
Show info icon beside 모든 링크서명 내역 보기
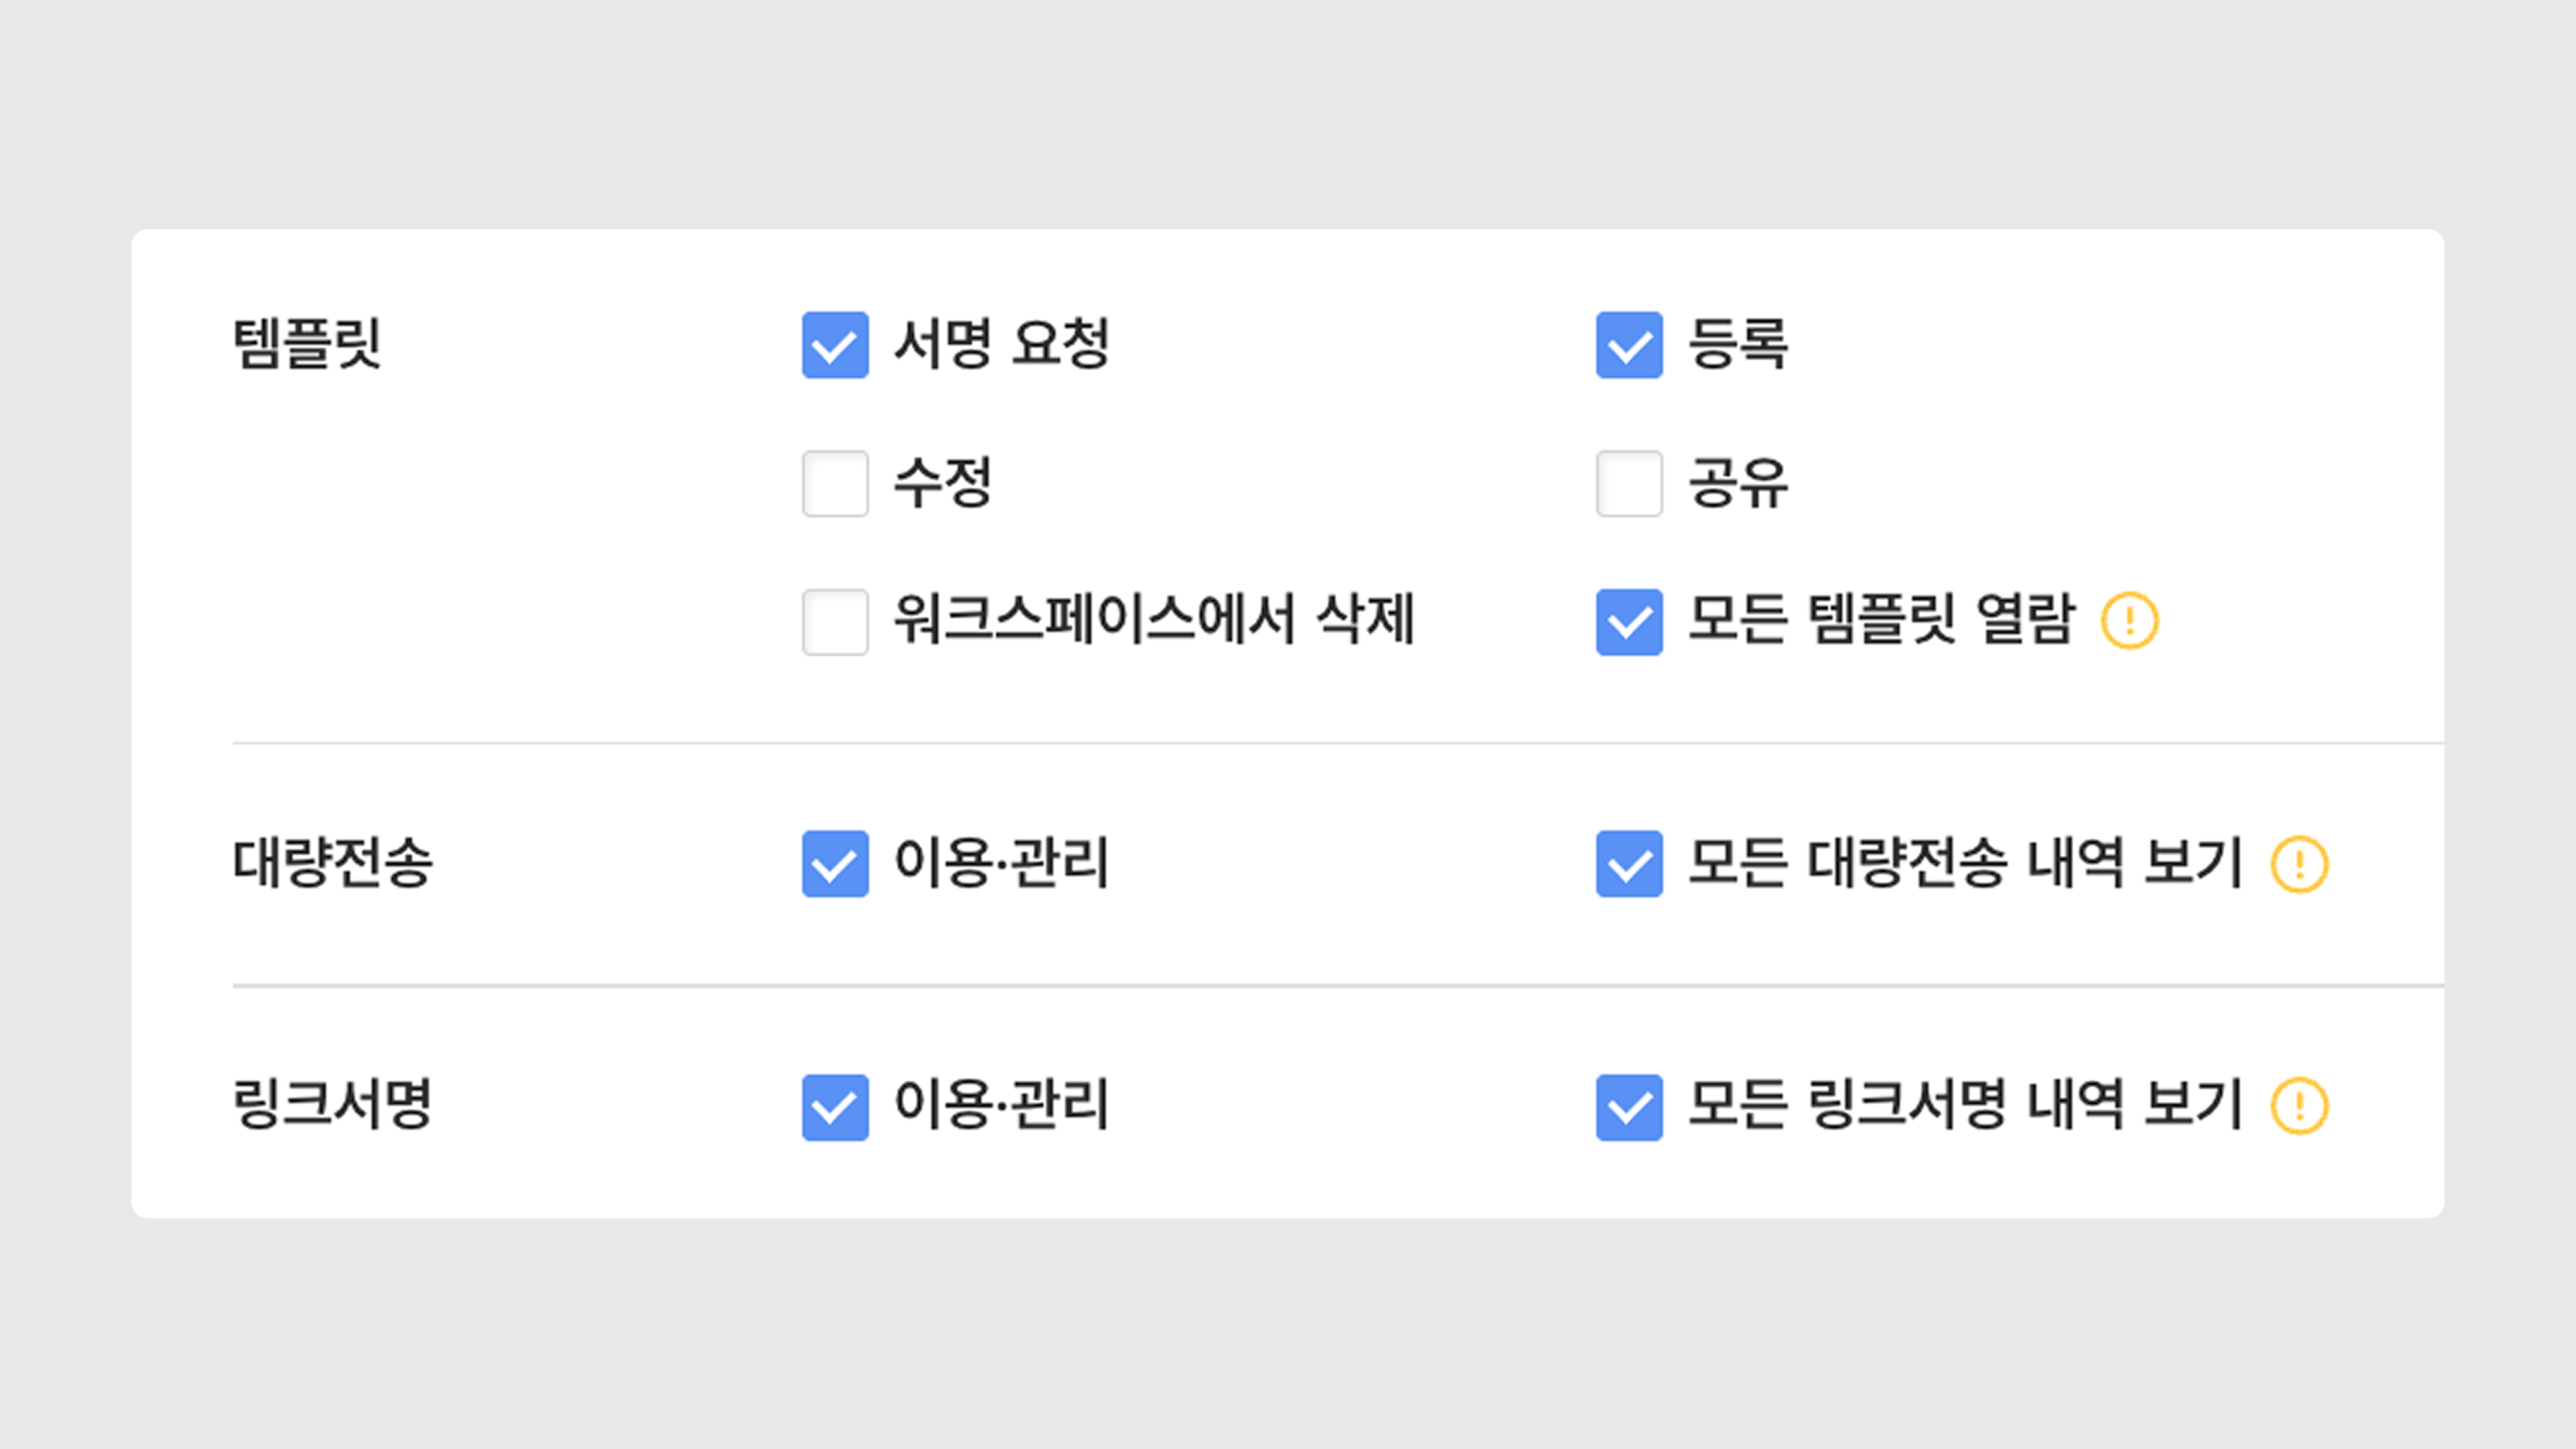[2300, 1106]
